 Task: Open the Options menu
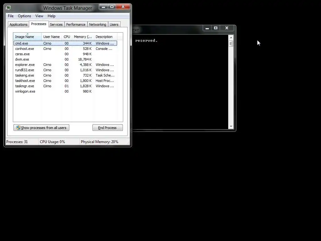pos(24,16)
